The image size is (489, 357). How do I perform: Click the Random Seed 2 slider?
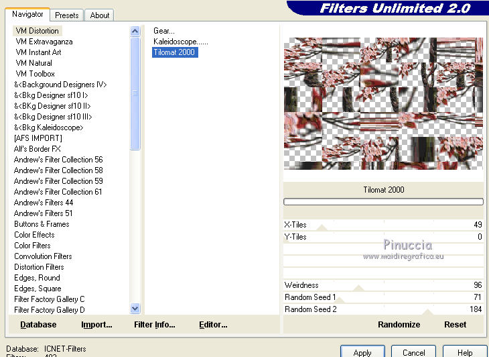(x=383, y=309)
